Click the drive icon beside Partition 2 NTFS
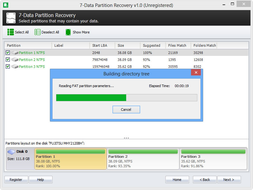The image size is (253, 190). (x=15, y=60)
